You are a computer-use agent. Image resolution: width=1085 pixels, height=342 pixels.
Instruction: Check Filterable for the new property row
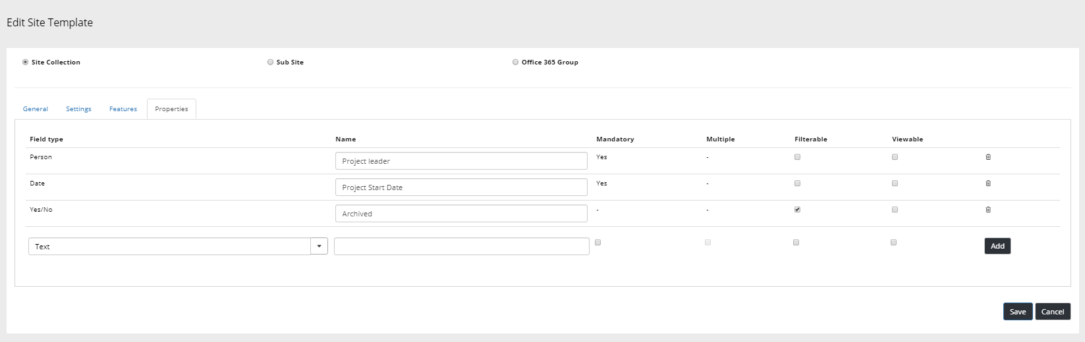(796, 243)
